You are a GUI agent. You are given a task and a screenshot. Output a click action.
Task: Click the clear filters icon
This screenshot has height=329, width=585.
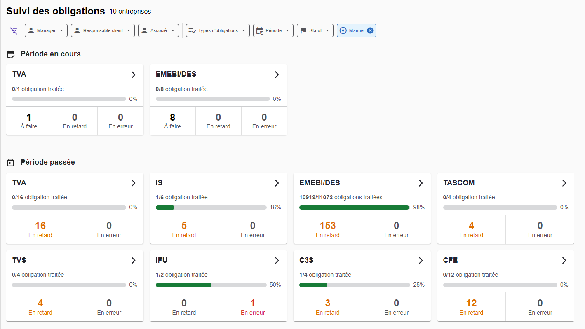tap(14, 30)
